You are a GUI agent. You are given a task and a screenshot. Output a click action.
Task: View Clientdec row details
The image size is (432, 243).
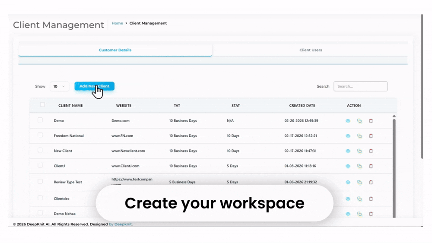pos(348,199)
